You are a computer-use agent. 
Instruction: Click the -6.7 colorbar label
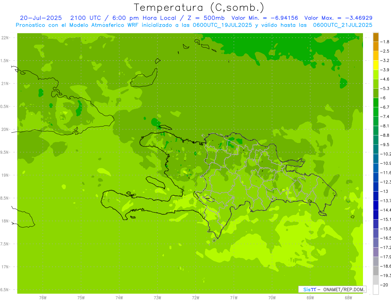pyautogui.click(x=385, y=107)
